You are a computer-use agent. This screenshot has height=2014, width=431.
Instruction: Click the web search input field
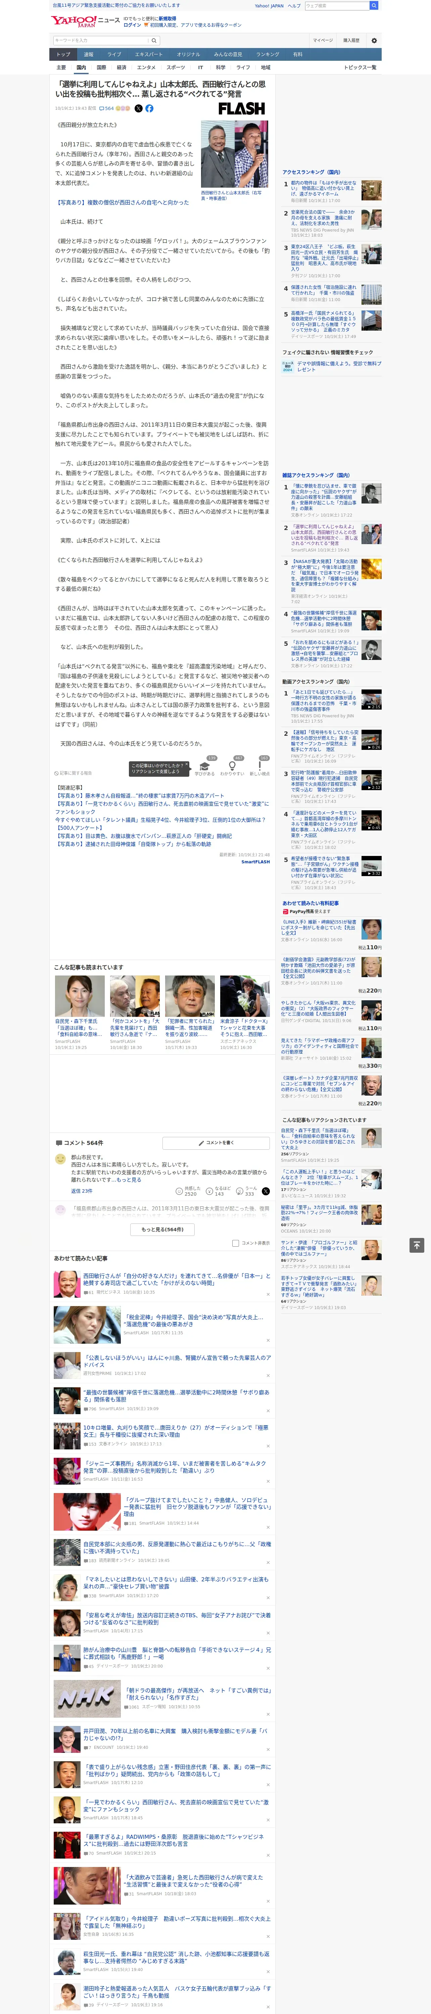coord(337,5)
